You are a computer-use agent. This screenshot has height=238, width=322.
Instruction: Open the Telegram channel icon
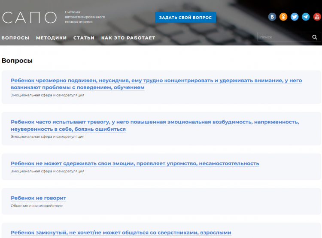[306, 17]
